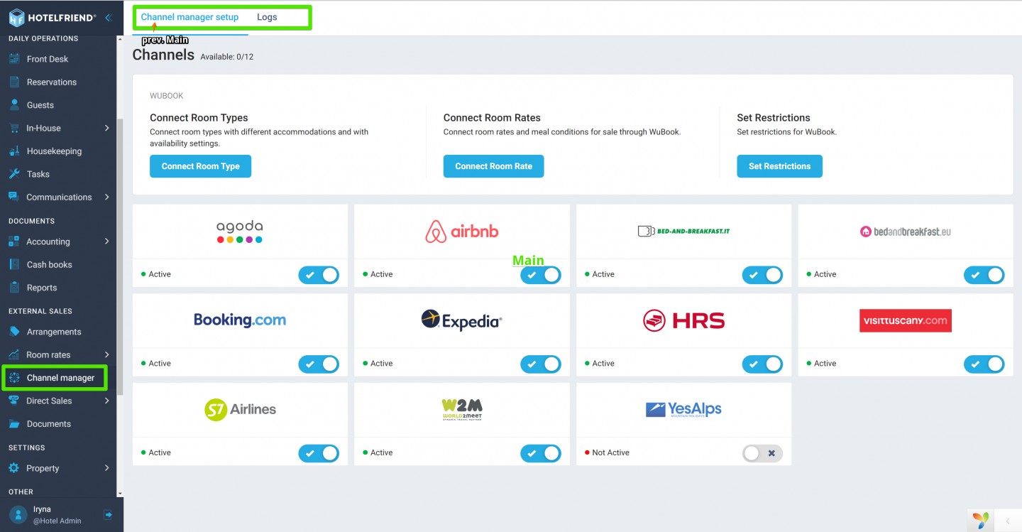The image size is (1022, 532).
Task: Enable the YesAlps channel toggle
Action: point(762,453)
